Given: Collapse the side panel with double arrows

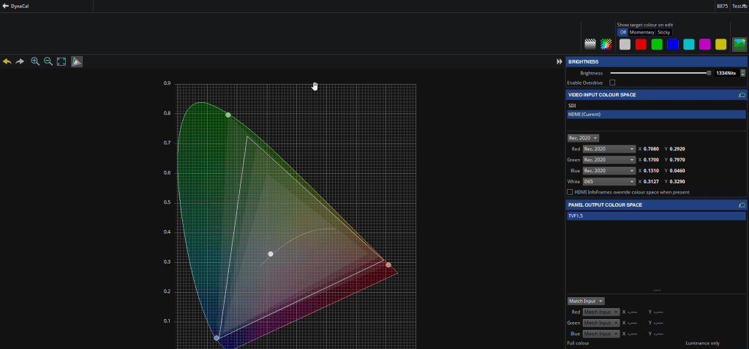Looking at the screenshot, I should pyautogui.click(x=560, y=61).
